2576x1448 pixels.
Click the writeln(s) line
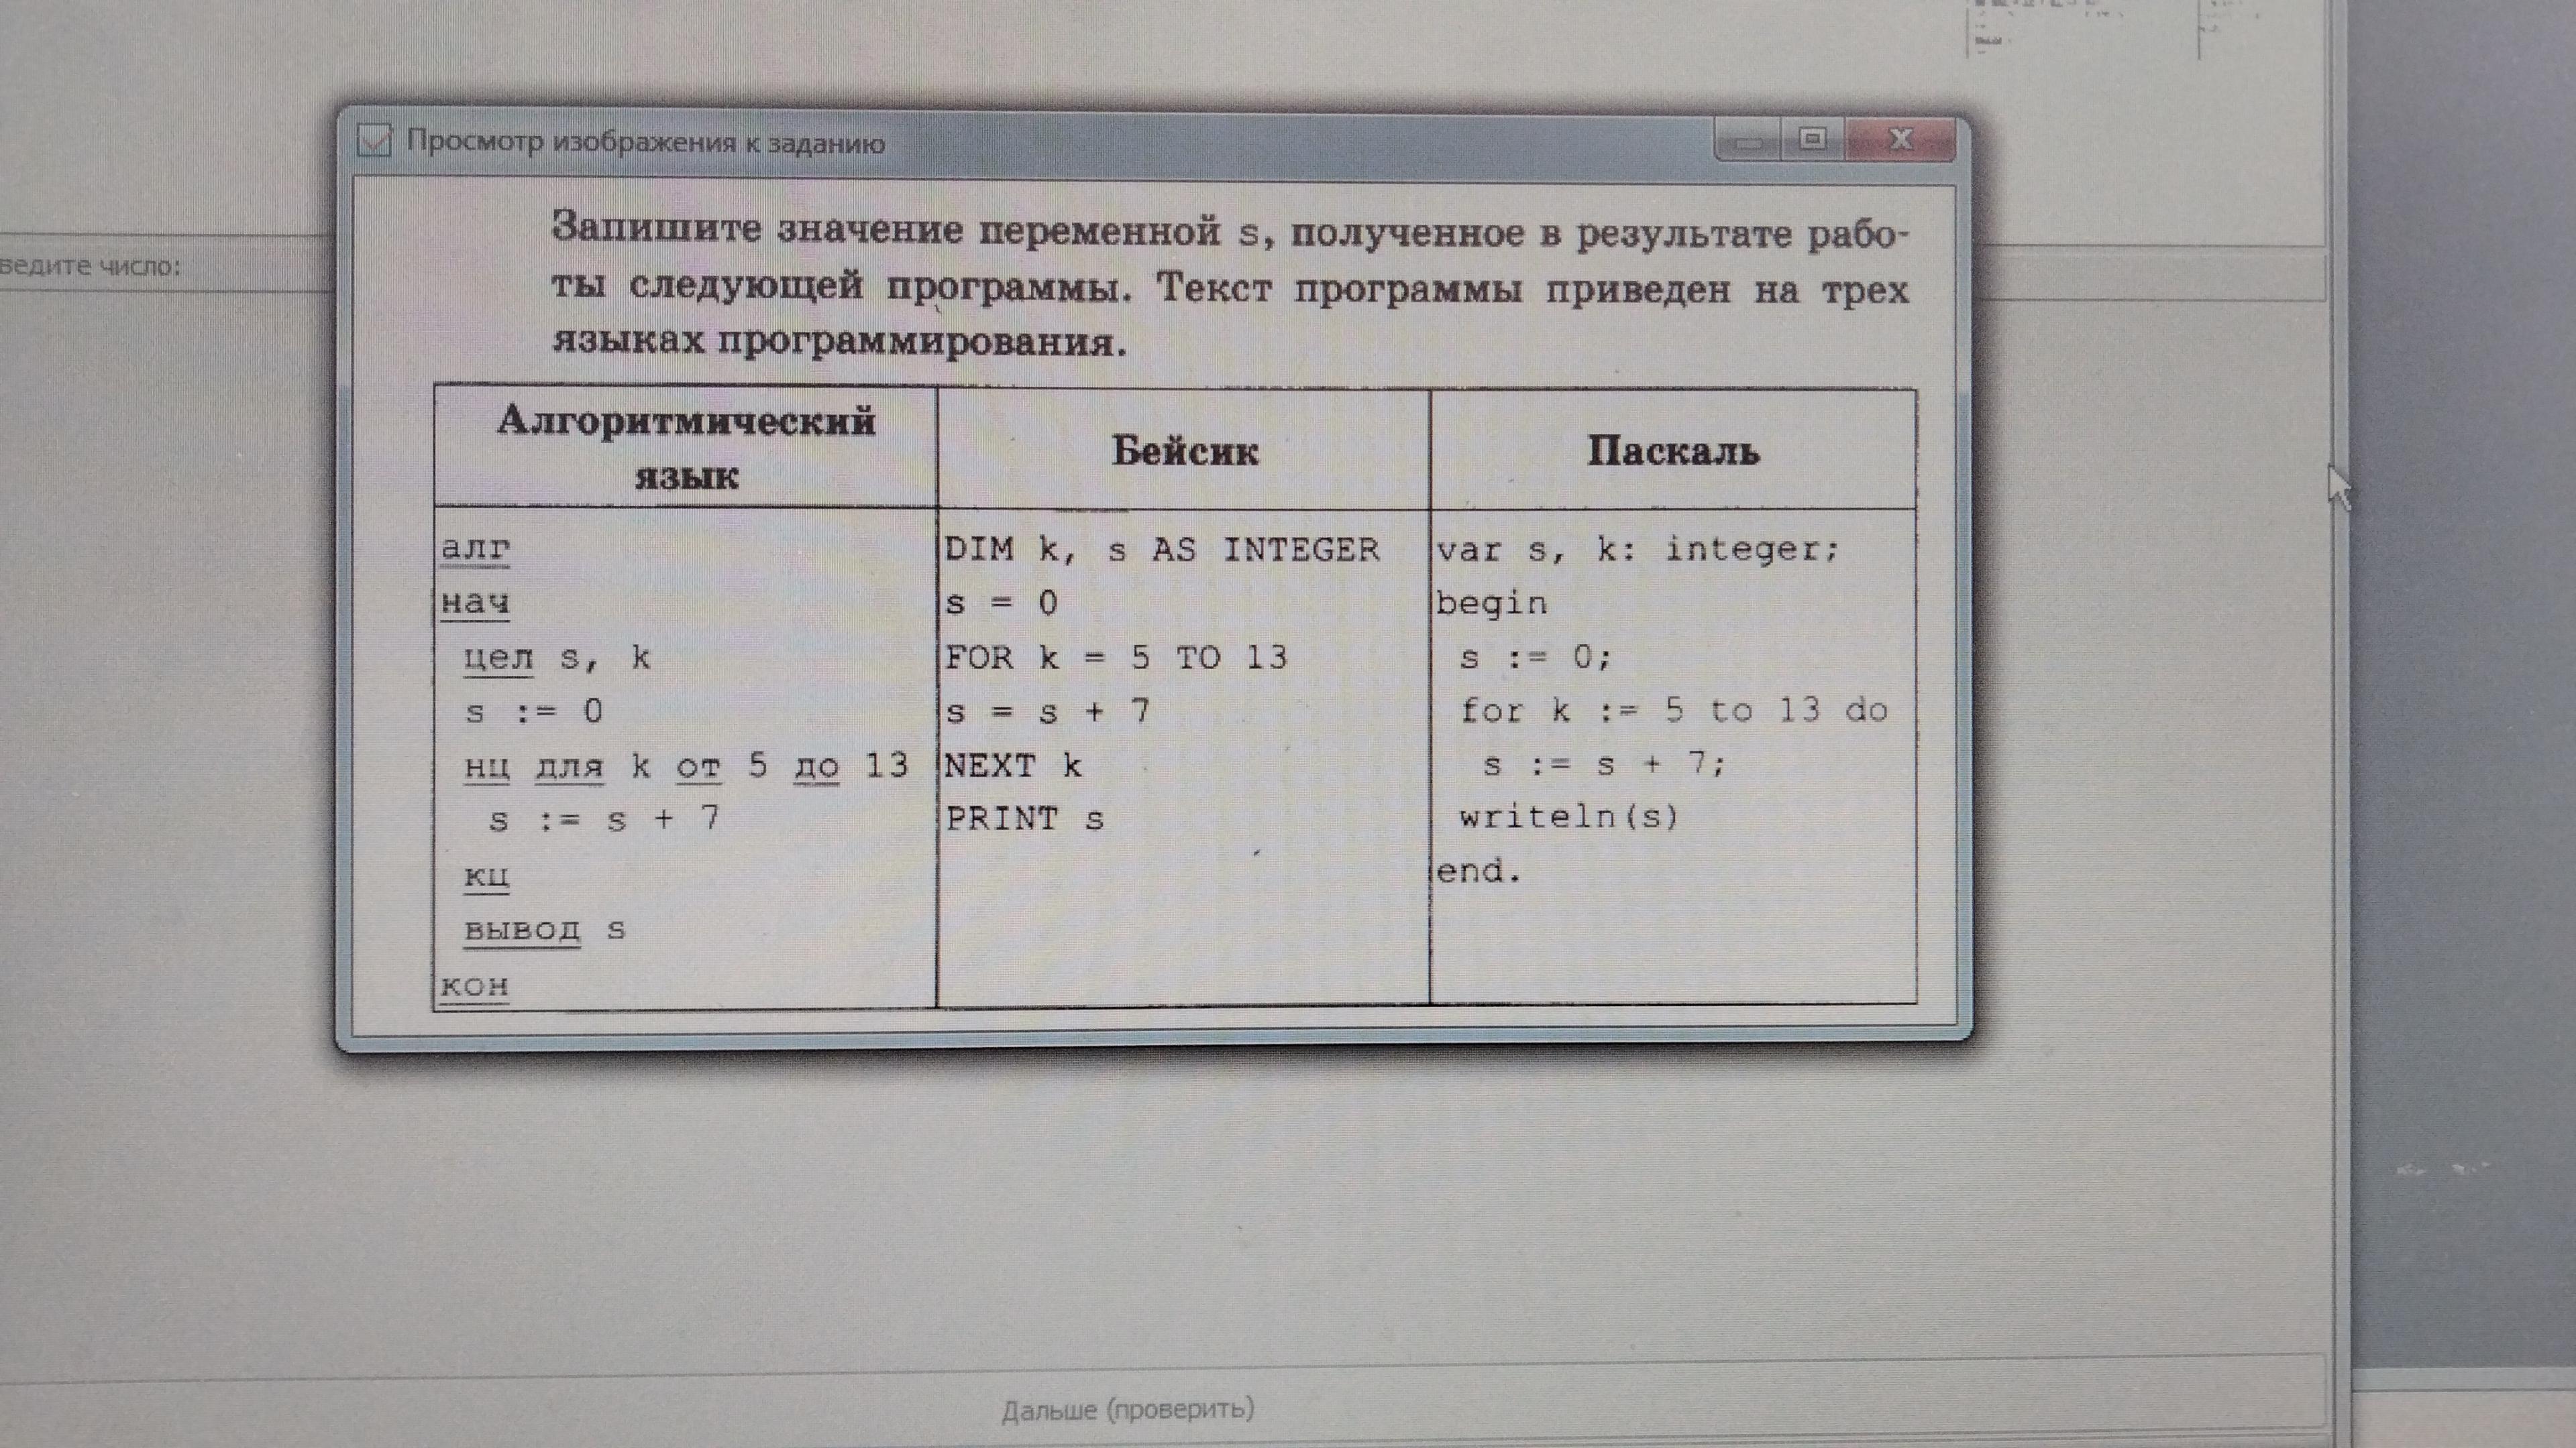coord(1568,817)
